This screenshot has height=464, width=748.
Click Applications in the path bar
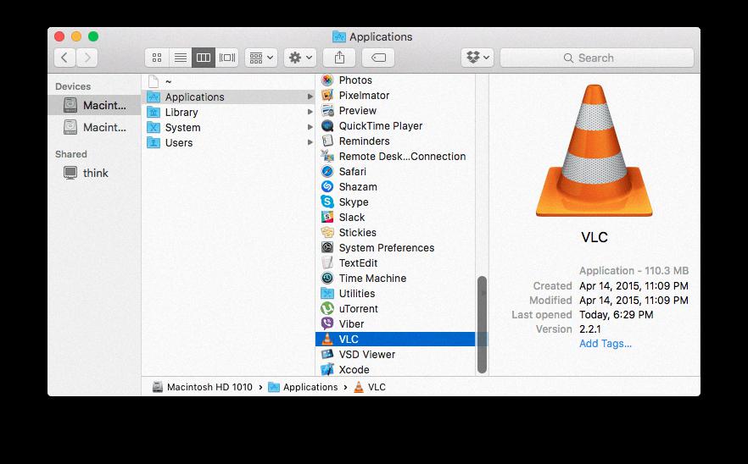click(304, 387)
